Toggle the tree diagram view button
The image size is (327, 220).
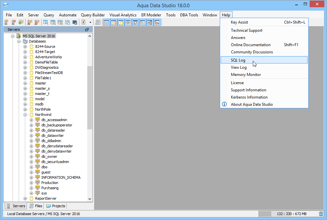point(150,22)
